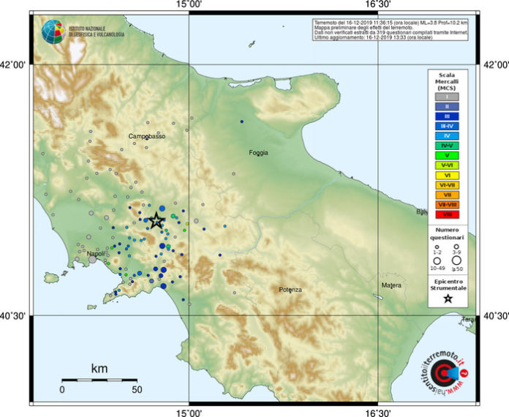
Task: Select the 10-49 questionnaires circle symbol
Action: click(x=437, y=260)
